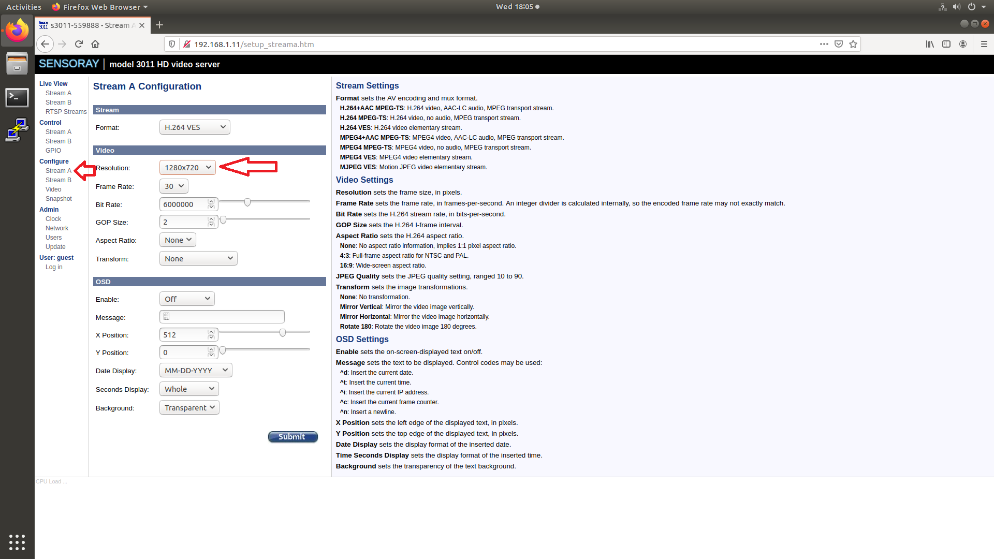
Task: Open the Format dropdown showing H.264 VES
Action: (195, 127)
